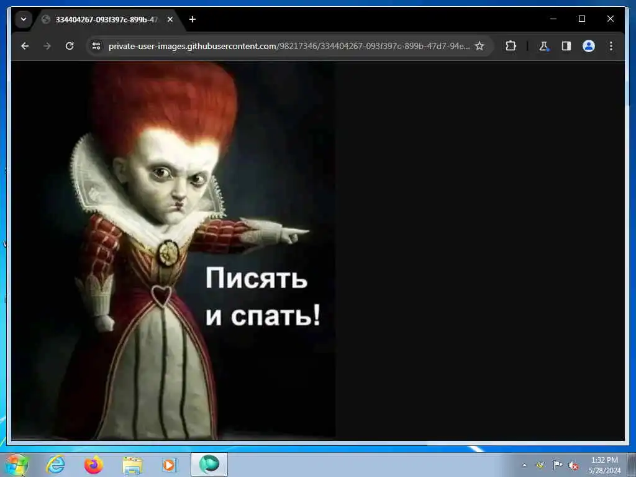Image resolution: width=636 pixels, height=477 pixels.
Task: Open Windows Explorer folder from taskbar
Action: (132, 465)
